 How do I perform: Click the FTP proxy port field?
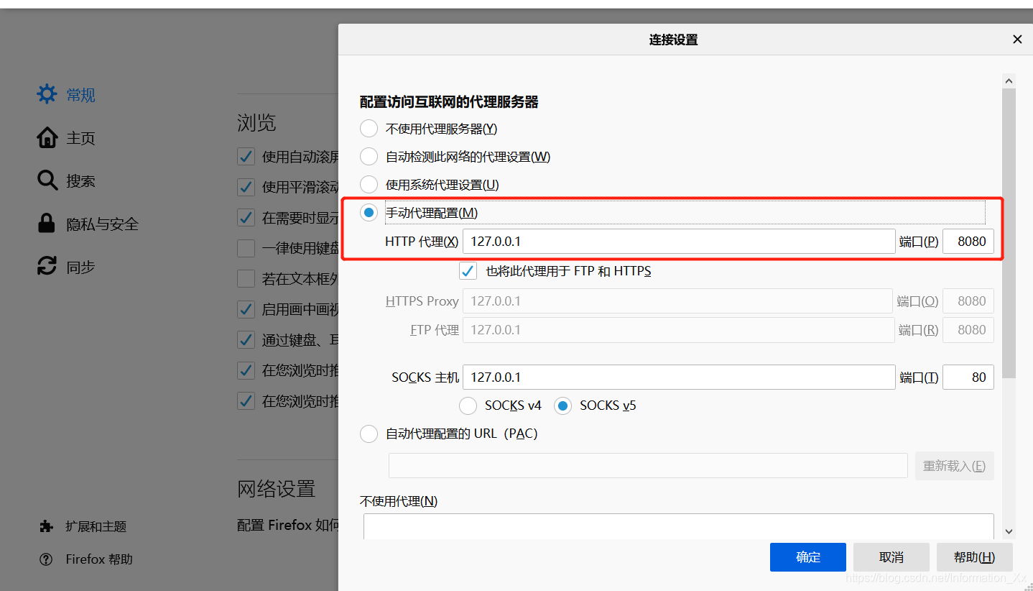click(968, 330)
